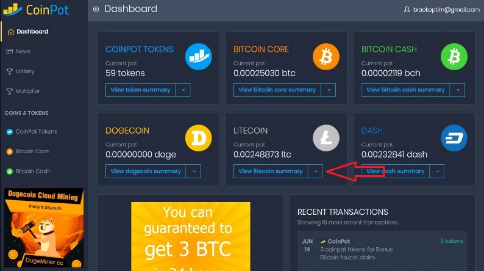Click the CoinPot logo
Screen dimensions: 484x271
click(36, 10)
